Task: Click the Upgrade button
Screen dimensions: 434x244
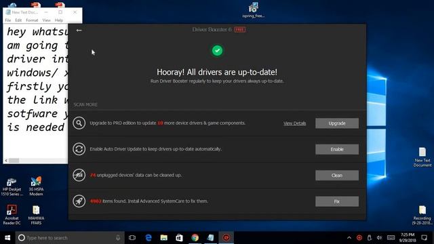Action: point(337,123)
